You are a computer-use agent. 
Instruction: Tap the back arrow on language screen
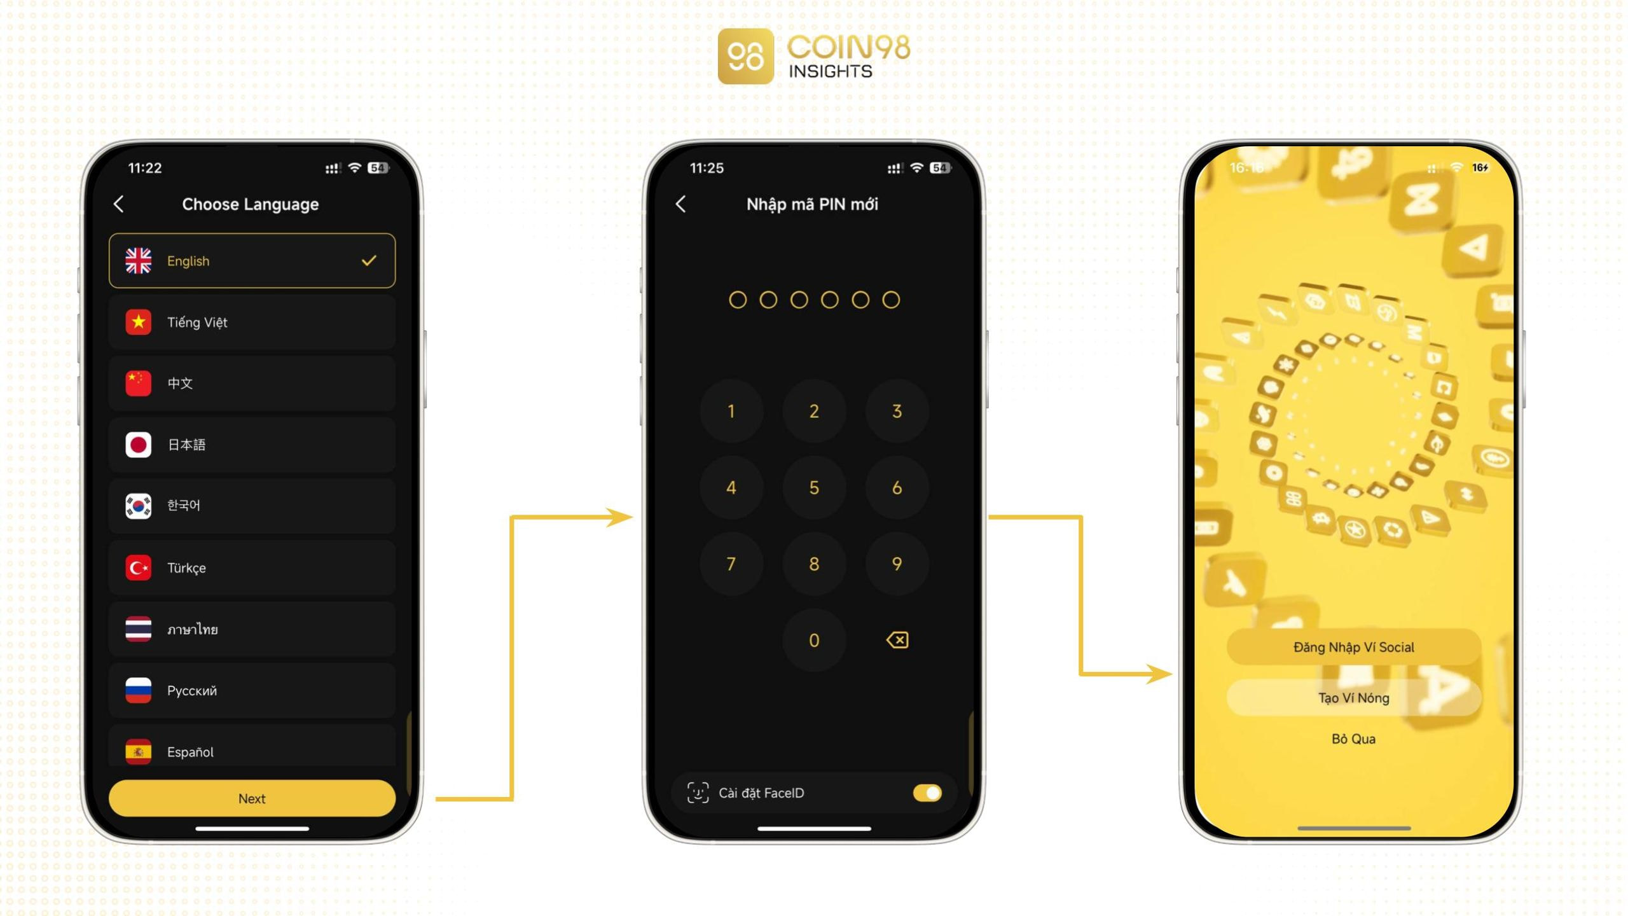(x=118, y=204)
